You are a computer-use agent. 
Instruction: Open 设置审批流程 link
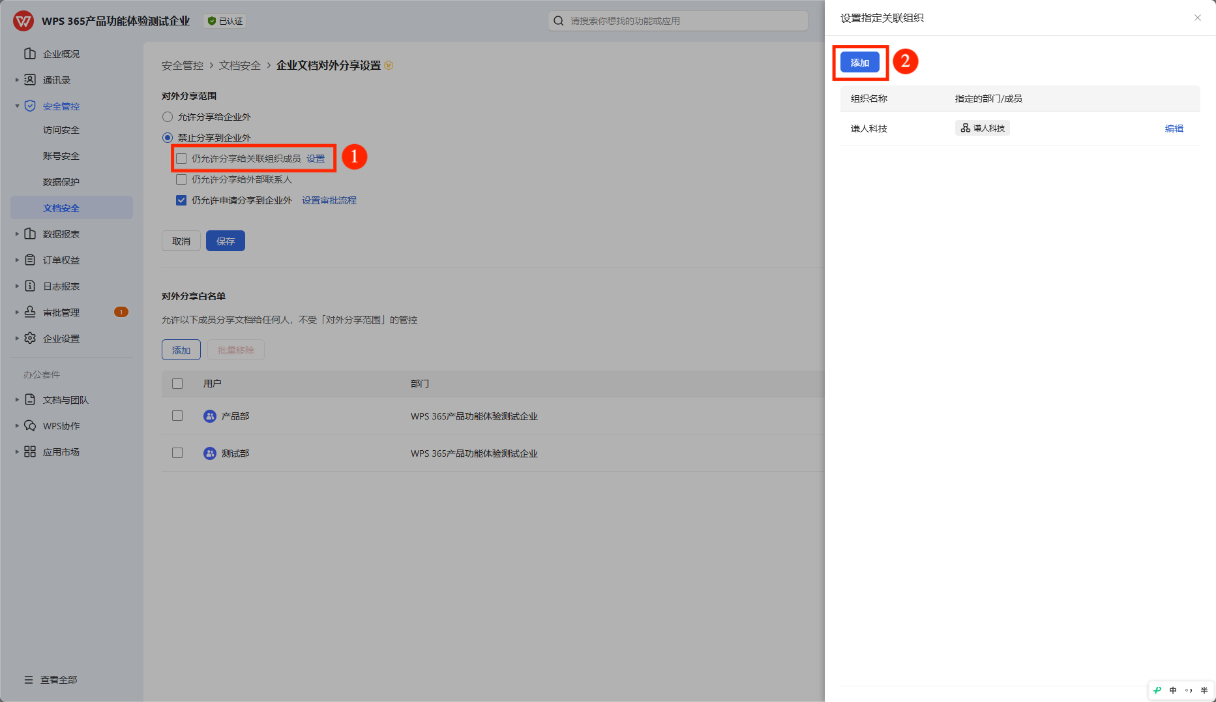(329, 200)
